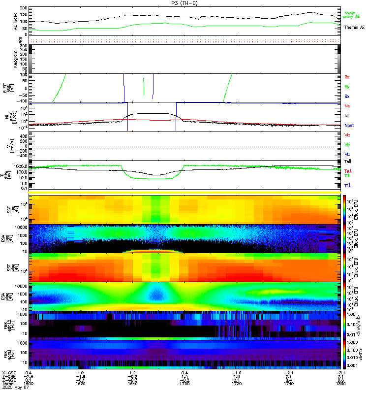Select the green "Till" legend label
Viewport: 369px width, 394px height.
coord(347,176)
